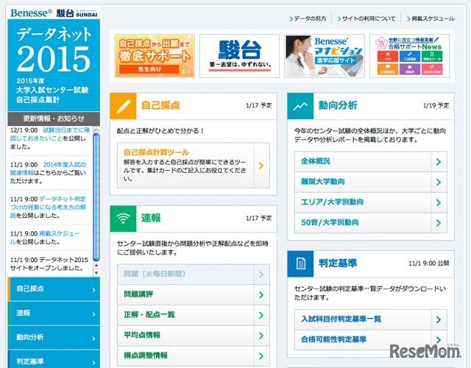
Task: Open the 問題講評 row
Action: point(194,294)
